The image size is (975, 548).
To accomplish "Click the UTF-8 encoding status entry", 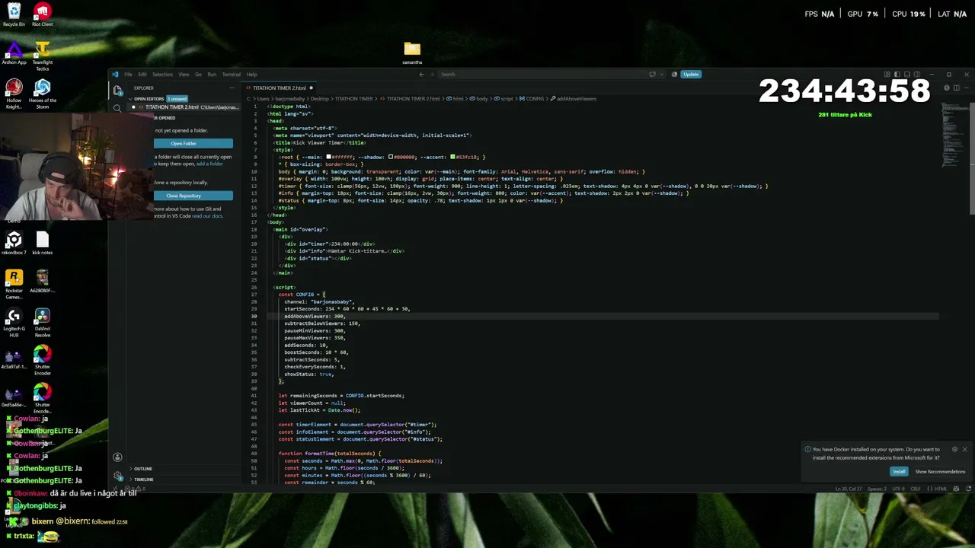I will [x=899, y=489].
